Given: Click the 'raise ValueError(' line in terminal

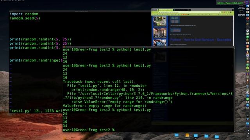Looking at the screenshot, I should 122,102.
